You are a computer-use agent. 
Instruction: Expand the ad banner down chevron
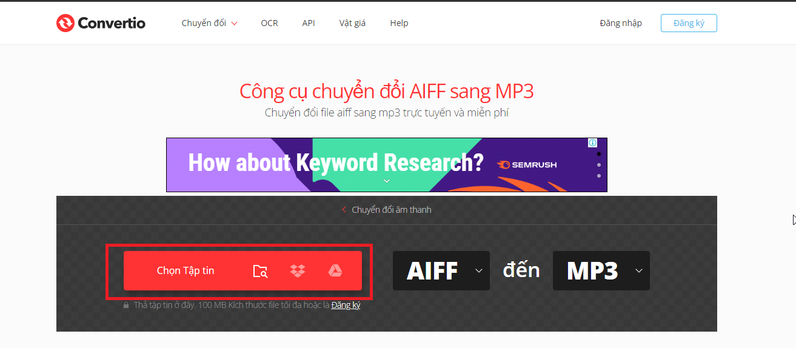[x=387, y=181]
